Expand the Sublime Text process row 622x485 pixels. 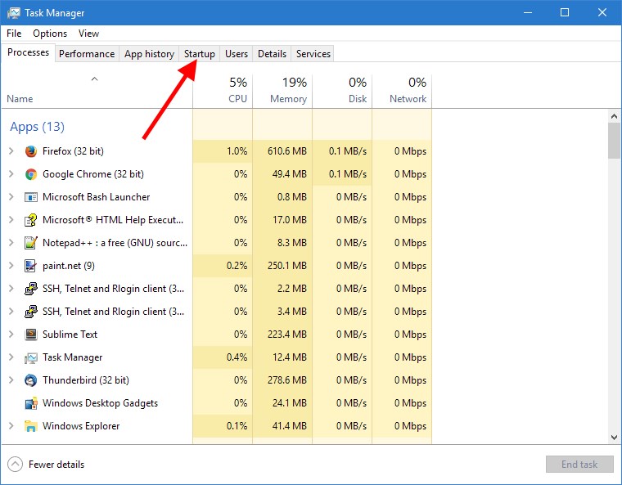pyautogui.click(x=11, y=335)
